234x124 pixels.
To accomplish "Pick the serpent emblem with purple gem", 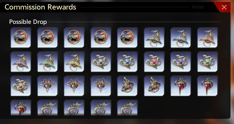I will 181,62.
